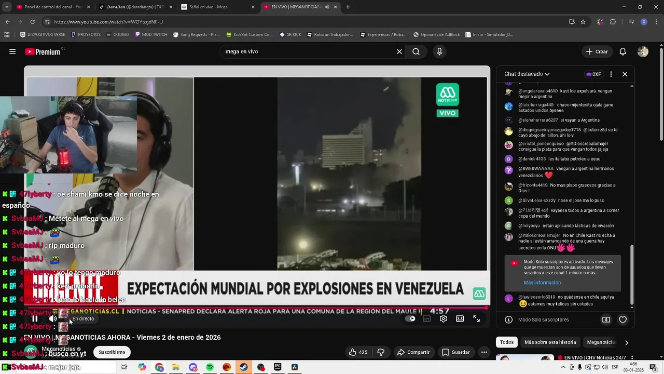Screen dimensions: 664x374
Task: Open Chrome three-dot menu
Action: click(657, 22)
